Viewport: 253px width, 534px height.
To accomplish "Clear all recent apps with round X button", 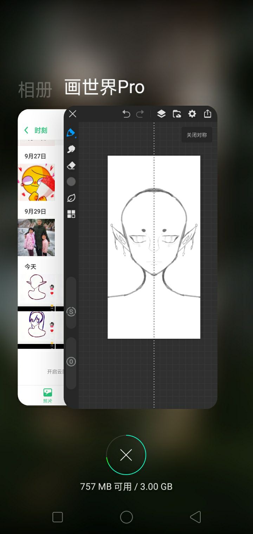I will 126,455.
